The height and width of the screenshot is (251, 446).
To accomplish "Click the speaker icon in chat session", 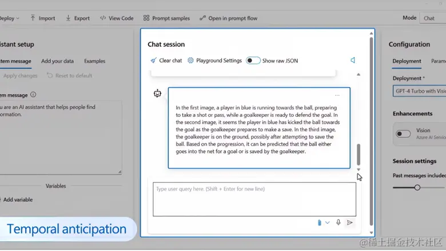I will (353, 60).
